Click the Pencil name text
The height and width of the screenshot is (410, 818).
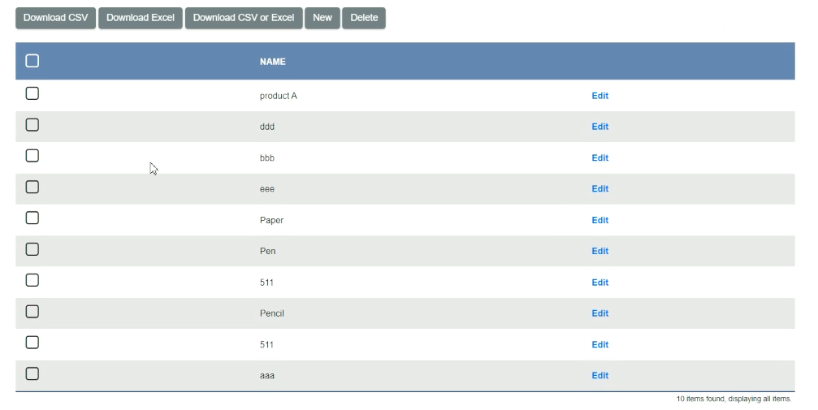pos(272,313)
